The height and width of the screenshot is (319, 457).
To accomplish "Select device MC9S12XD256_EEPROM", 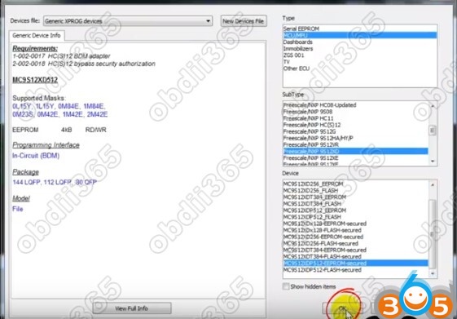I will coord(355,184).
